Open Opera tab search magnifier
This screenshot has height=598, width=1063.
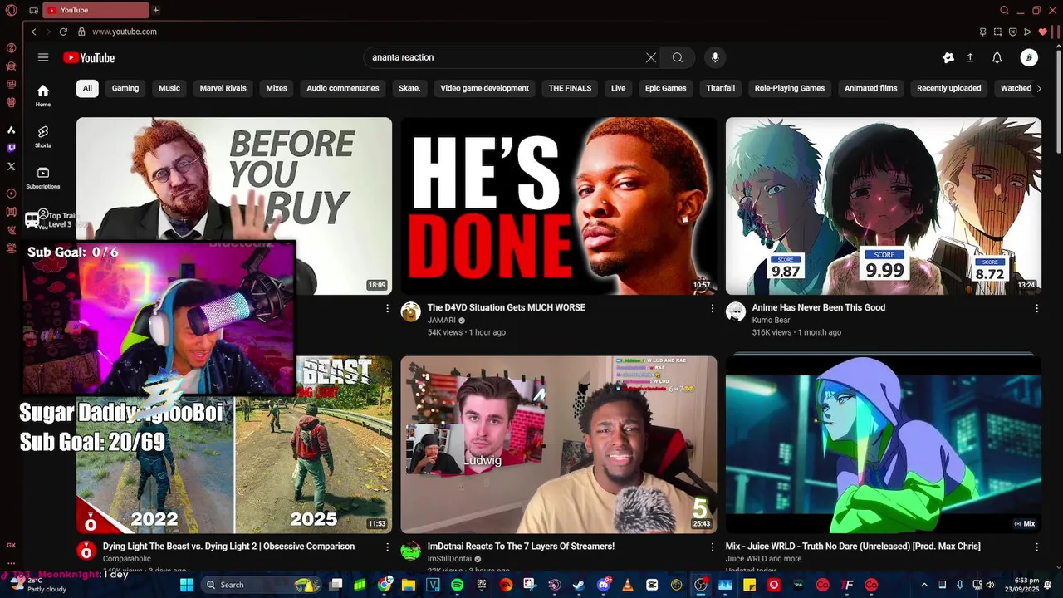[1005, 10]
